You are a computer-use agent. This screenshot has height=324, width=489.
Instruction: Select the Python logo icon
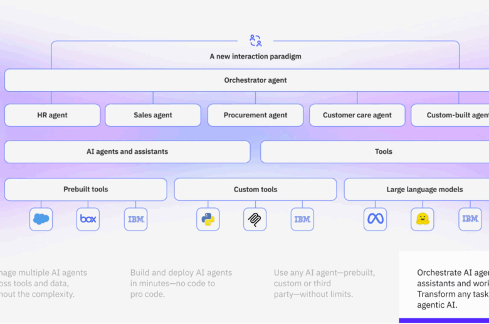pyautogui.click(x=208, y=219)
